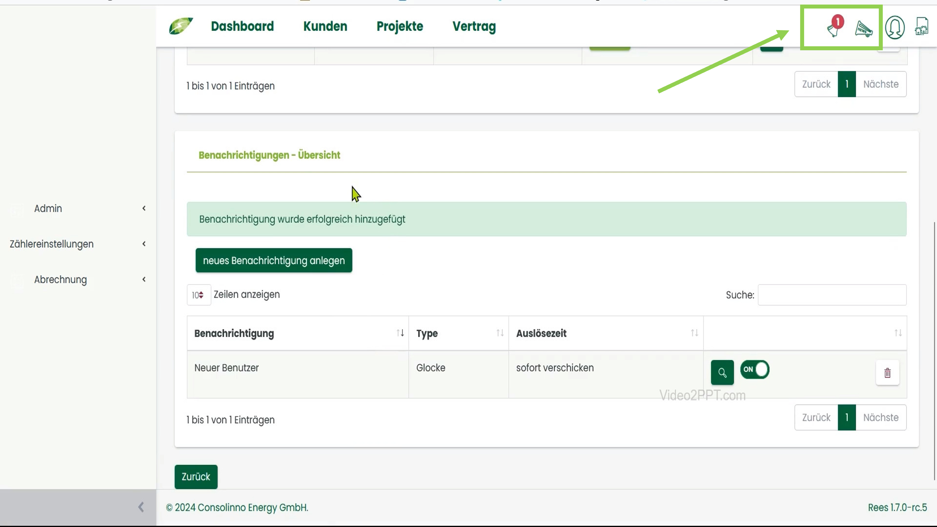Toggle off the Neuer Benutzer notification
This screenshot has height=527, width=937.
754,369
